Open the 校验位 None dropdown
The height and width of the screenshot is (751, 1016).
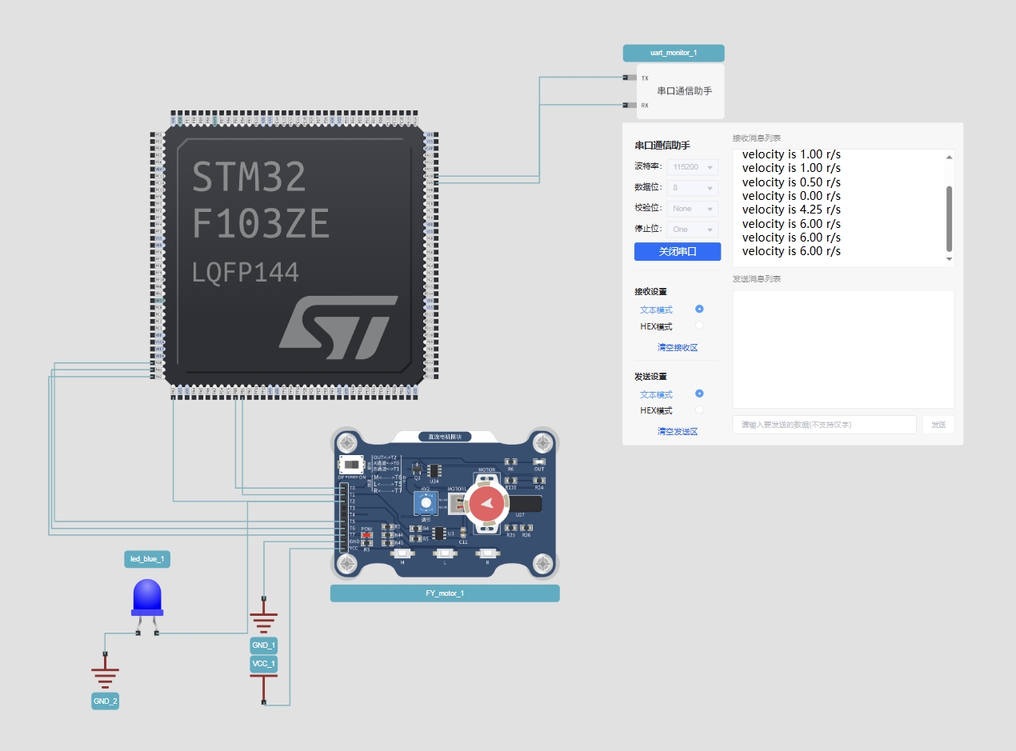click(x=693, y=209)
